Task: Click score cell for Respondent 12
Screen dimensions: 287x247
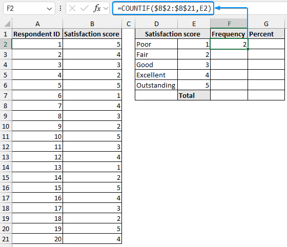Action: point(92,157)
